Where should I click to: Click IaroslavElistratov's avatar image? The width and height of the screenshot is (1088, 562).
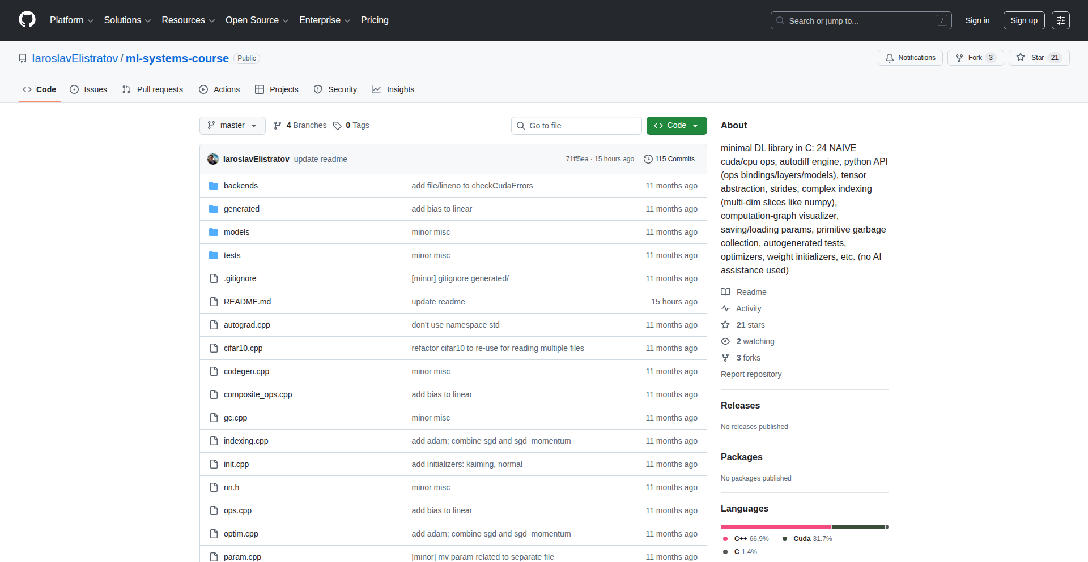[x=213, y=159]
